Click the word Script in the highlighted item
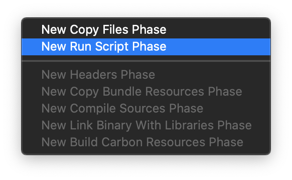Screen dimensions: 292x180 (112, 47)
